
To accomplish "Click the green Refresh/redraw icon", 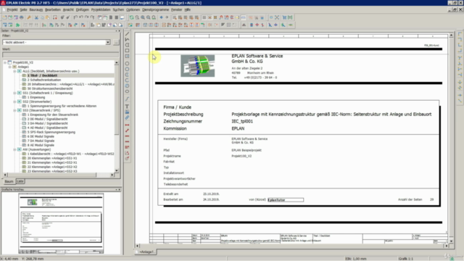I will pyautogui.click(x=132, y=17).
